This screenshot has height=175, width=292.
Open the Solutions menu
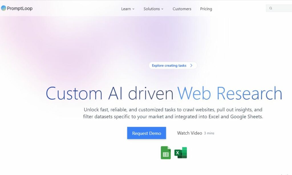153,9
